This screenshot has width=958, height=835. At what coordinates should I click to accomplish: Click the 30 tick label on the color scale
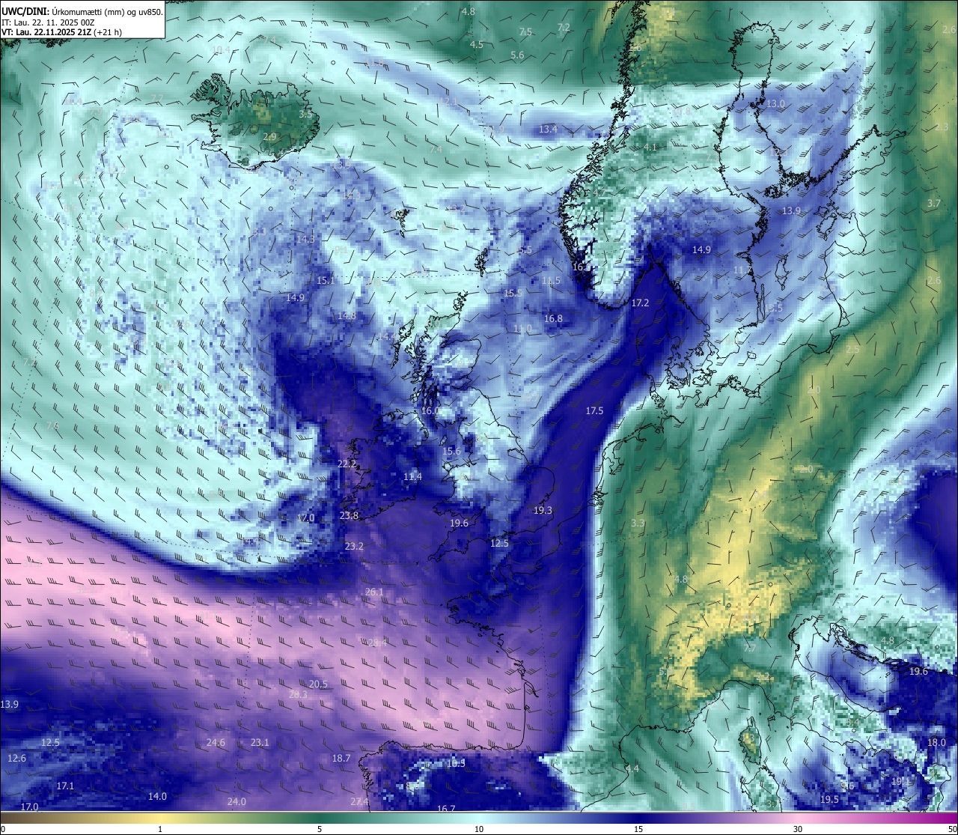point(798,829)
